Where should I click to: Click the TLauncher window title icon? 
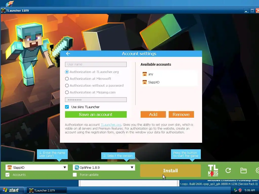point(3,11)
